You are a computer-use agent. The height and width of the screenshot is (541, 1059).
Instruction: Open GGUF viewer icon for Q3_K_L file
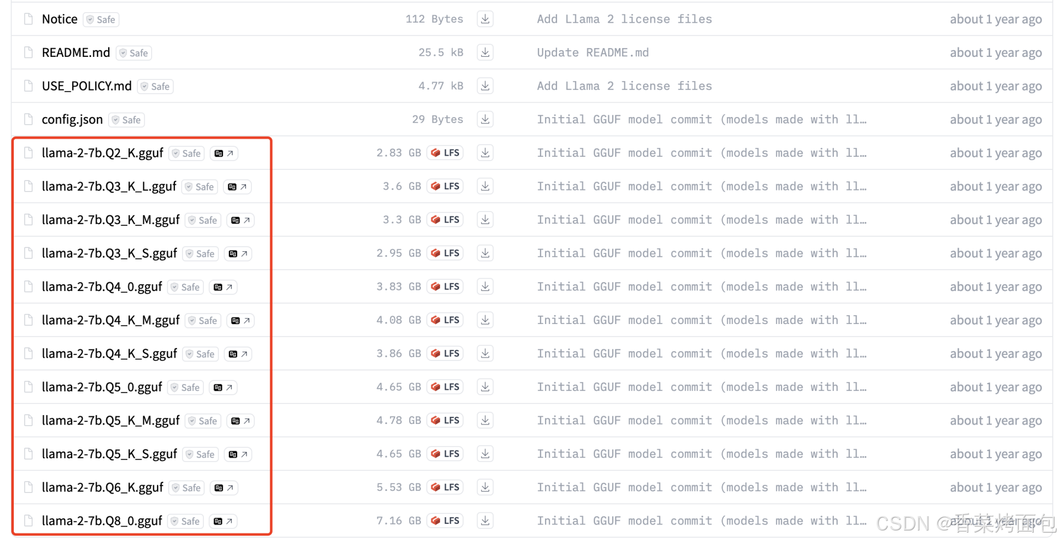click(x=237, y=187)
